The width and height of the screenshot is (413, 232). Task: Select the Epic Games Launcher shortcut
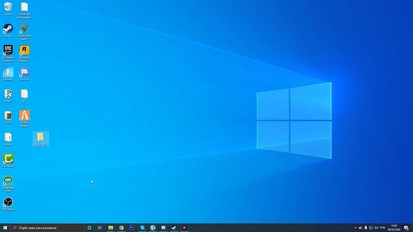8,53
